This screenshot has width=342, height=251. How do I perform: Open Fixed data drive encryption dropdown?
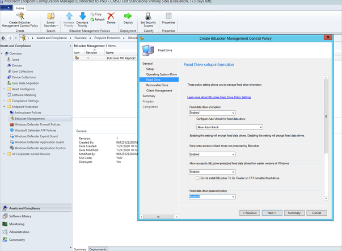(x=212, y=112)
